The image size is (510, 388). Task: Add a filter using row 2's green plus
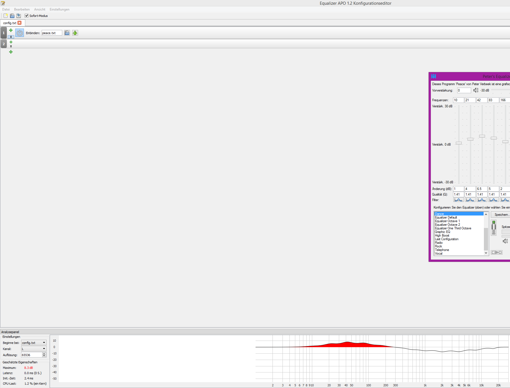[x=11, y=42]
